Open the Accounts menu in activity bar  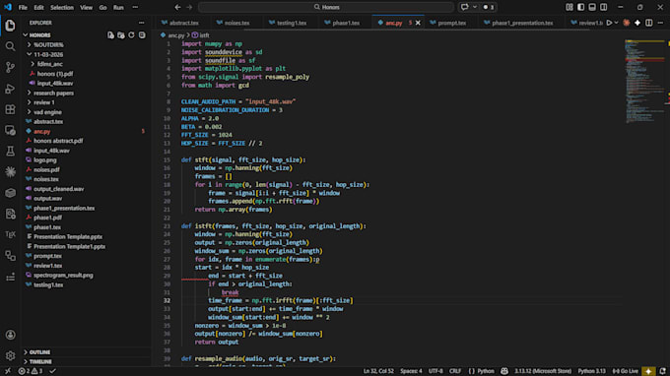pyautogui.click(x=10, y=335)
